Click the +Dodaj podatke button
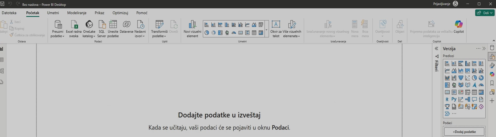 (x=464, y=132)
